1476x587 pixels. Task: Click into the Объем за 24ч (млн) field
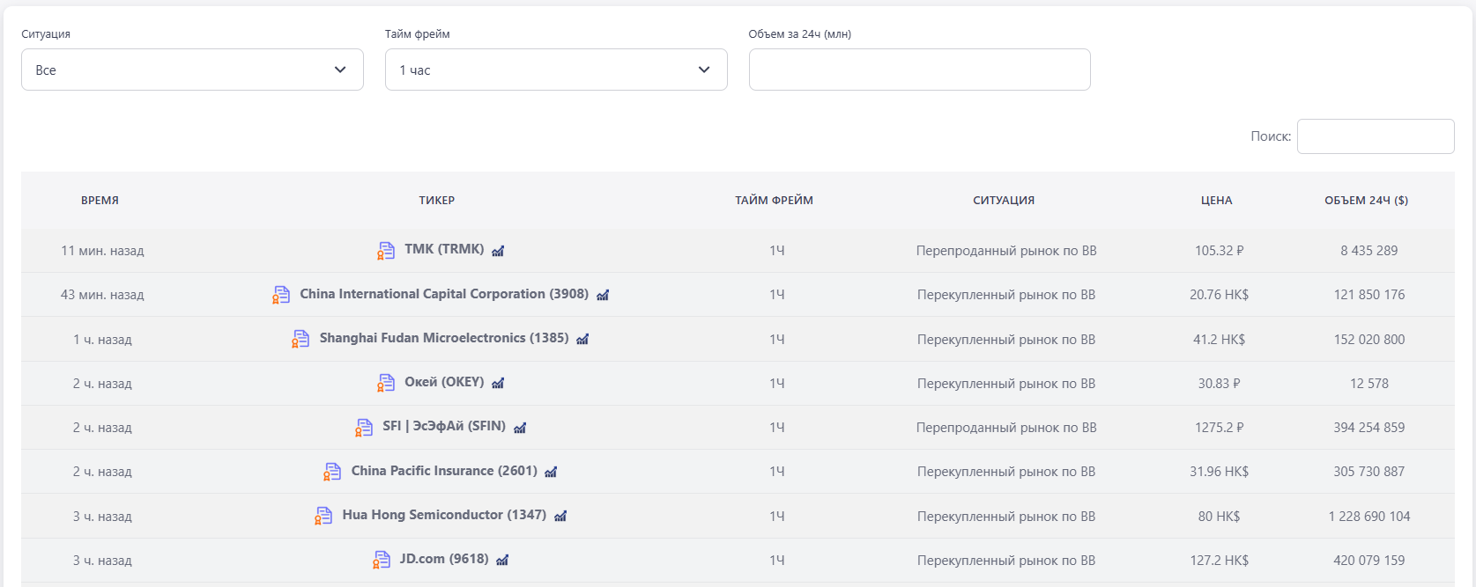click(919, 70)
